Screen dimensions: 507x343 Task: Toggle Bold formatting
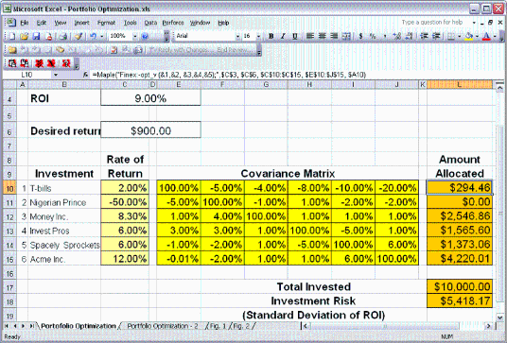point(271,36)
